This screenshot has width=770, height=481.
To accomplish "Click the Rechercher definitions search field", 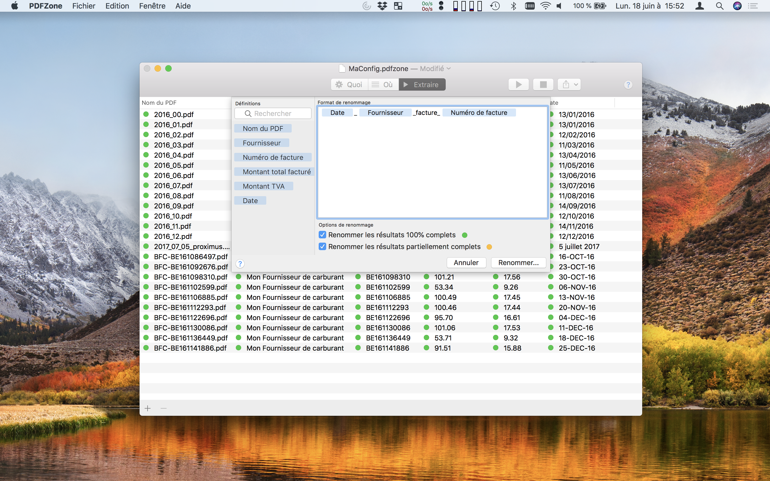I will click(x=273, y=114).
